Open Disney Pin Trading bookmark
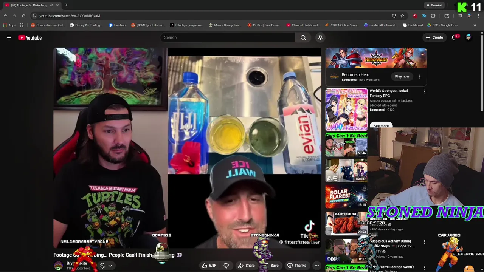 (x=86, y=25)
